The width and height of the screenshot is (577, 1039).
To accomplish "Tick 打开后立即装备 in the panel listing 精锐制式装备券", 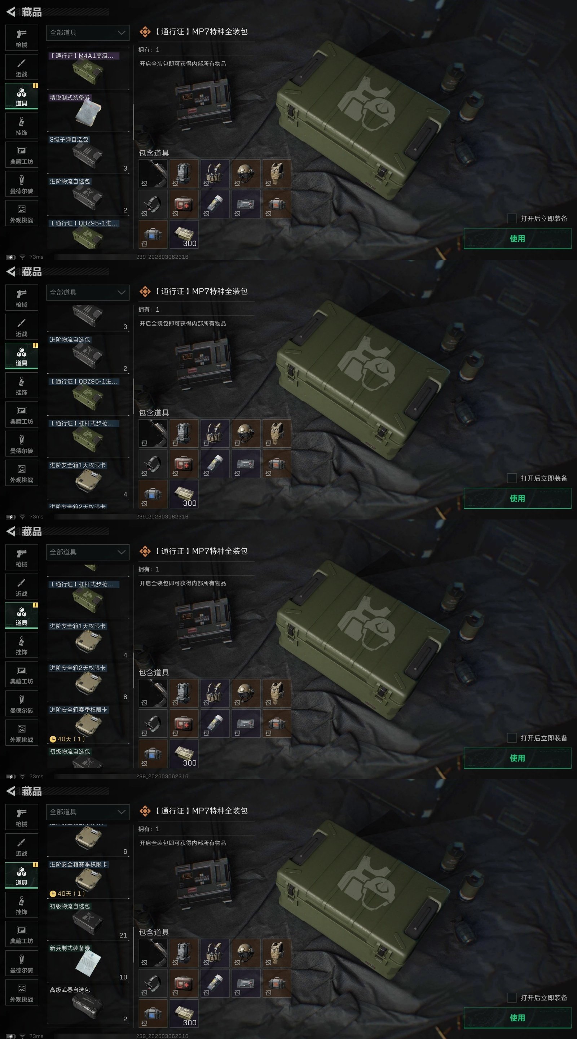I will pyautogui.click(x=512, y=218).
